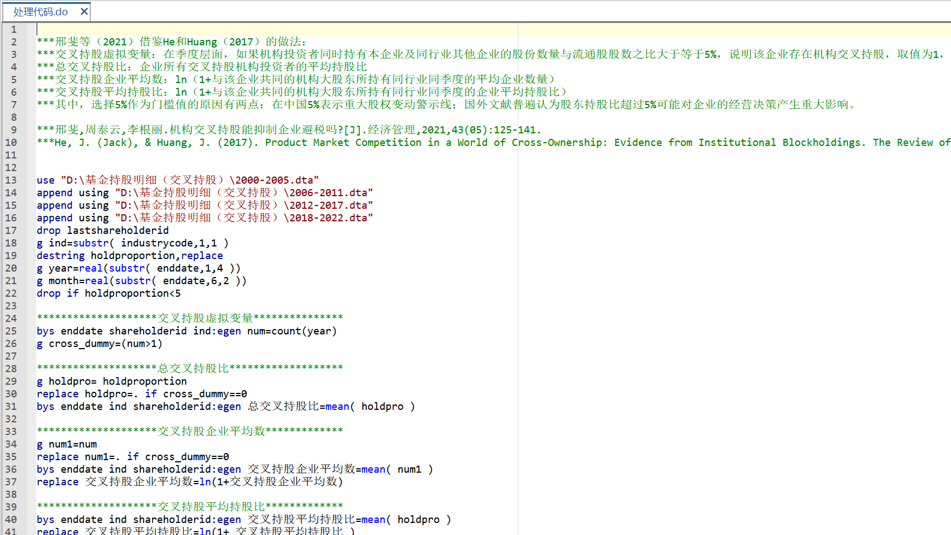Click 'drop lastshareholderid' command line
Image resolution: width=951 pixels, height=535 pixels.
102,231
